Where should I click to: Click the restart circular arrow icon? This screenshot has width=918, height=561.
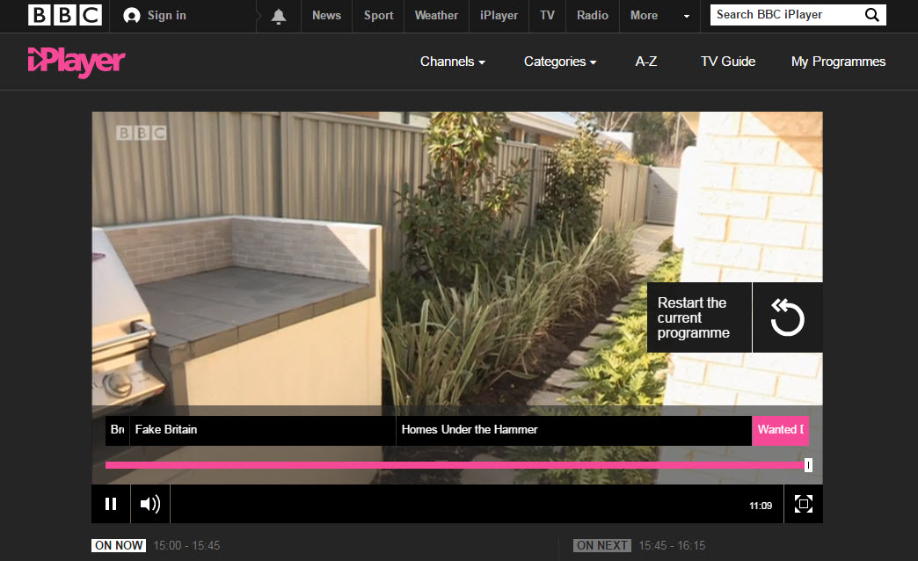788,317
